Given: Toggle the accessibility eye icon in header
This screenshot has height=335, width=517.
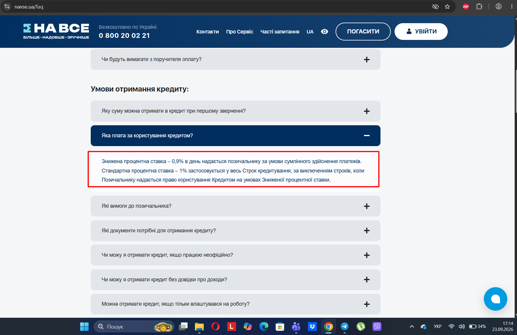Looking at the screenshot, I should click(324, 31).
